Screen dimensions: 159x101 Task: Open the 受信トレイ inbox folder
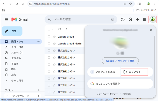click(x=21, y=42)
